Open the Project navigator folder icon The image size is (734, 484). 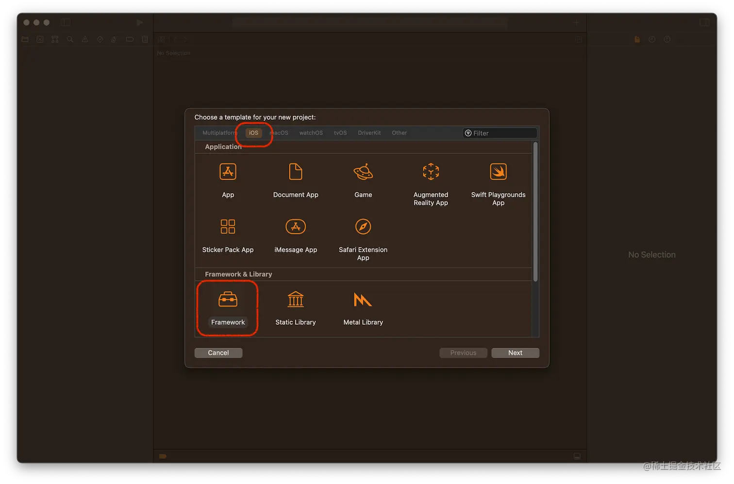pos(25,39)
